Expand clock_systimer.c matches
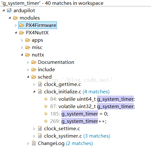 (34, 136)
